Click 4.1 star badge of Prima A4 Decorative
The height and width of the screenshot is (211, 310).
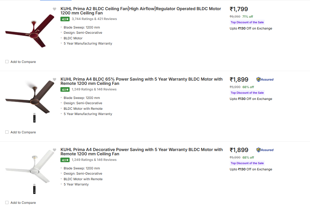coord(65,160)
